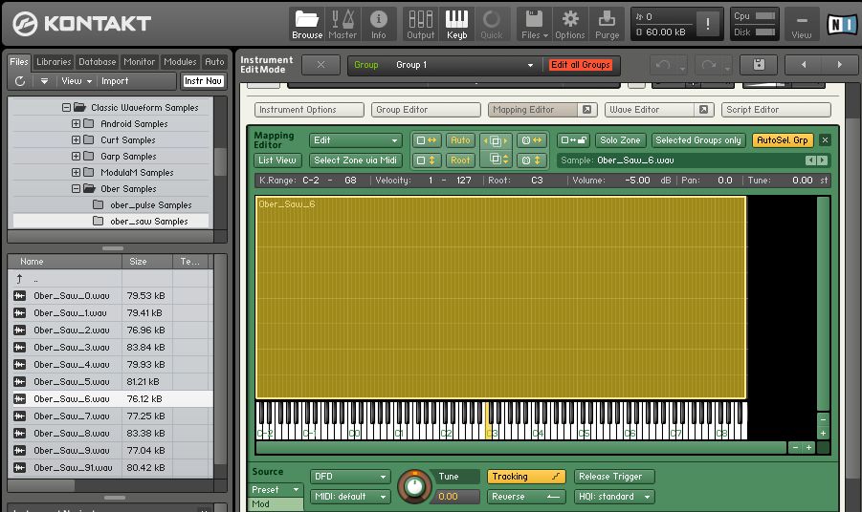Toggle List View in Mapping Editor
The width and height of the screenshot is (862, 512).
click(277, 160)
